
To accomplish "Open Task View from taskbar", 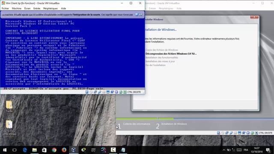I will tap(15, 150).
